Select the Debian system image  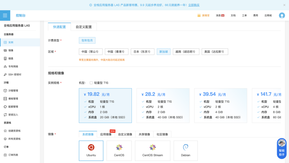pyautogui.click(x=186, y=151)
